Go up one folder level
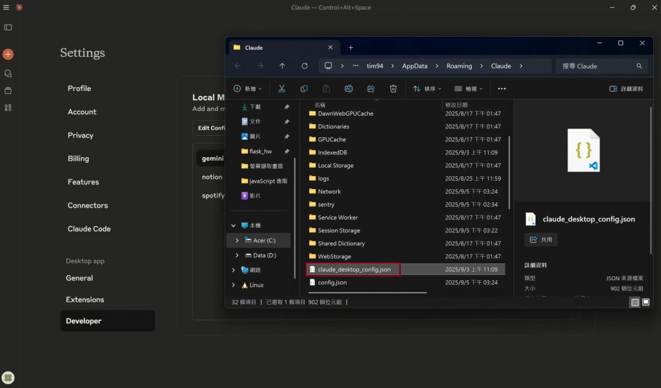 [x=282, y=66]
